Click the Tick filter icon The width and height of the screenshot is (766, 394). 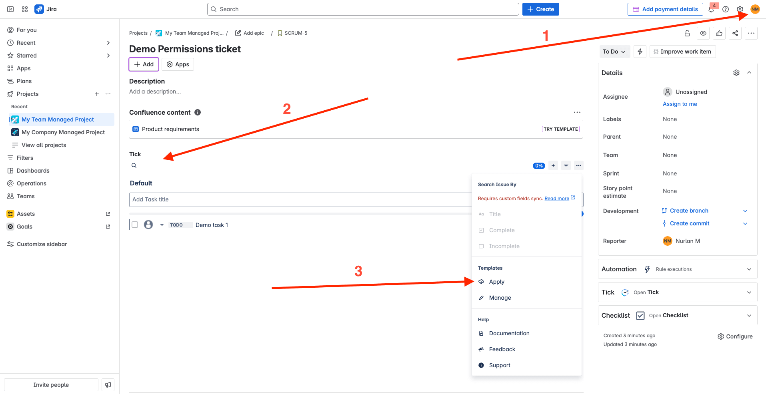point(566,165)
